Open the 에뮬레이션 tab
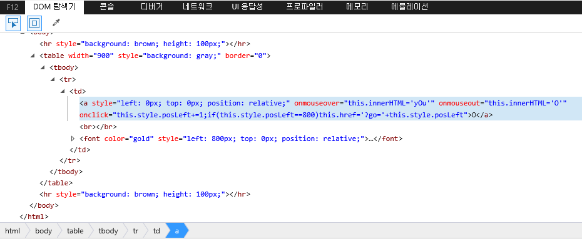Image resolution: width=582 pixels, height=239 pixels. 410,7
